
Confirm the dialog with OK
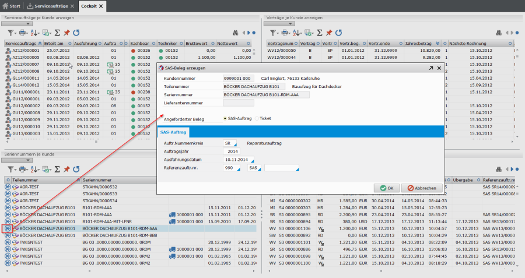(x=386, y=188)
